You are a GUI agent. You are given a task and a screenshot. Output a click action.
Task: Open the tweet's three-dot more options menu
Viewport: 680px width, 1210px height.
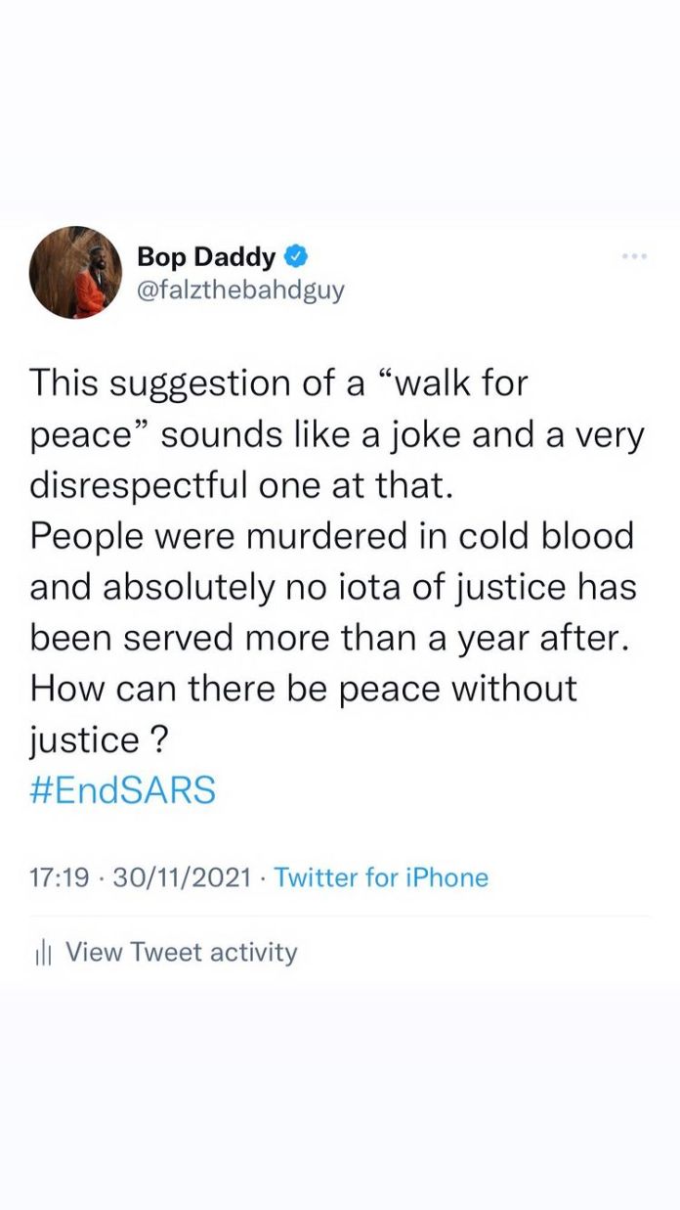(634, 257)
